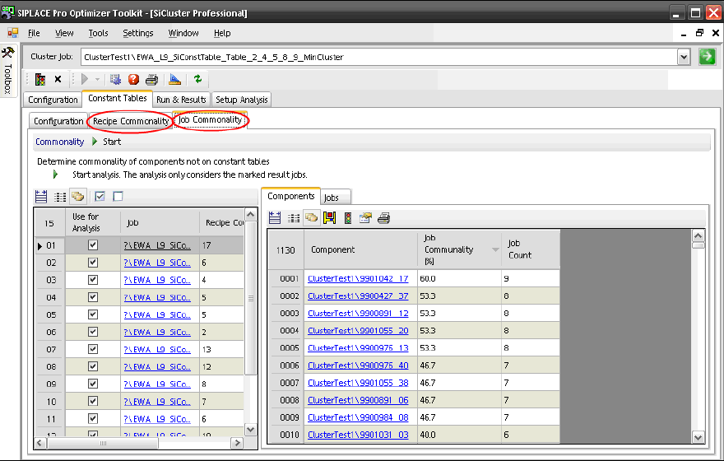The image size is (724, 461).
Task: Click Start next to Commonality
Action: coord(111,142)
